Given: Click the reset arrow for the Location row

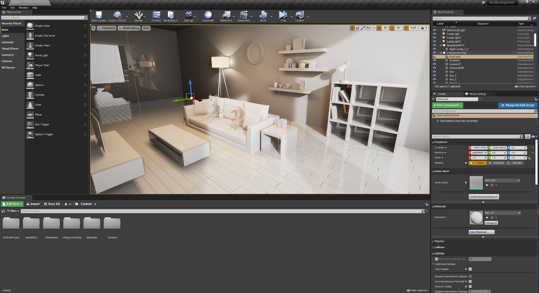Looking at the screenshot, I should coord(533,148).
